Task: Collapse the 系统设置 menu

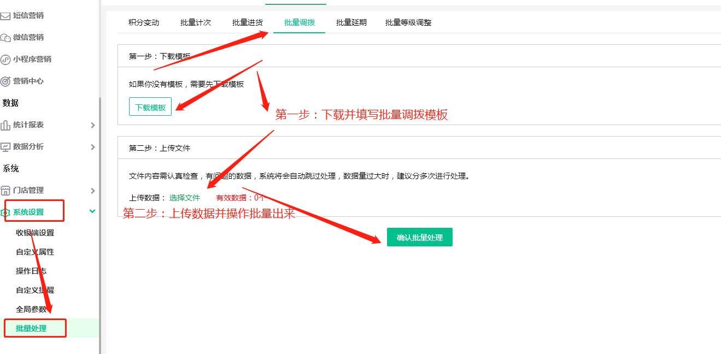Action: [x=93, y=210]
